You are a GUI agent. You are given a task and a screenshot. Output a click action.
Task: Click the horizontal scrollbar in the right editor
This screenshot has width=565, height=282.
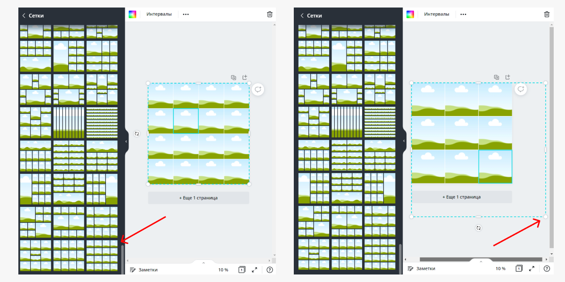pyautogui.click(x=480, y=259)
